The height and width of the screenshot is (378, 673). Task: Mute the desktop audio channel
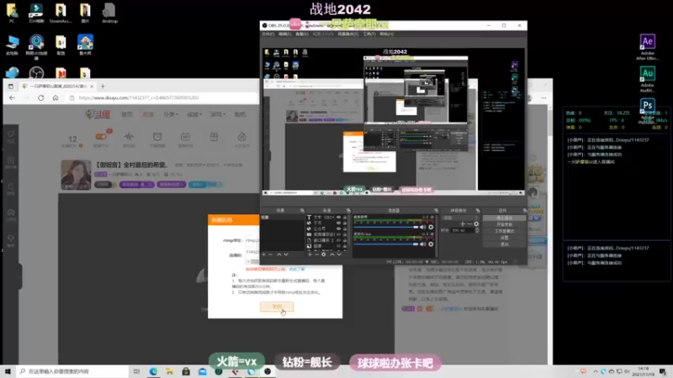point(423,227)
